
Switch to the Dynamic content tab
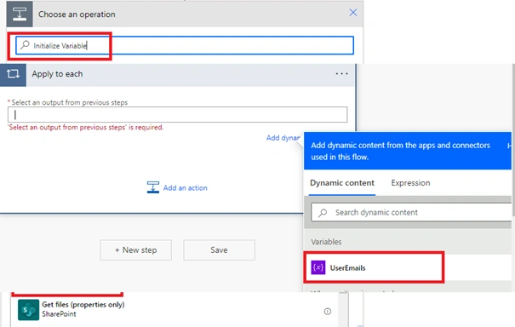point(342,183)
